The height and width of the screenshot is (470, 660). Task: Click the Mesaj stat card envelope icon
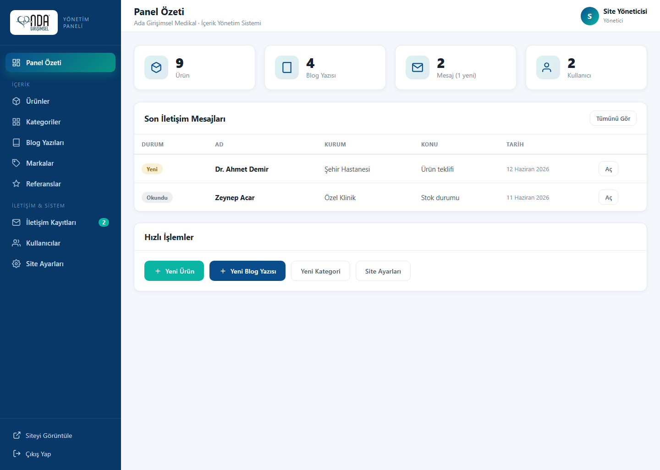click(x=418, y=67)
